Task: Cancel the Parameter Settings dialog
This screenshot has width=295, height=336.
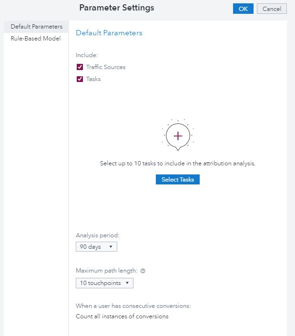Action: tap(272, 9)
